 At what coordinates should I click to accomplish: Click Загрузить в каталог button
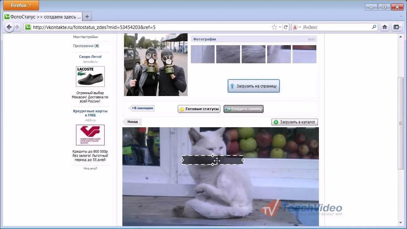(x=295, y=122)
